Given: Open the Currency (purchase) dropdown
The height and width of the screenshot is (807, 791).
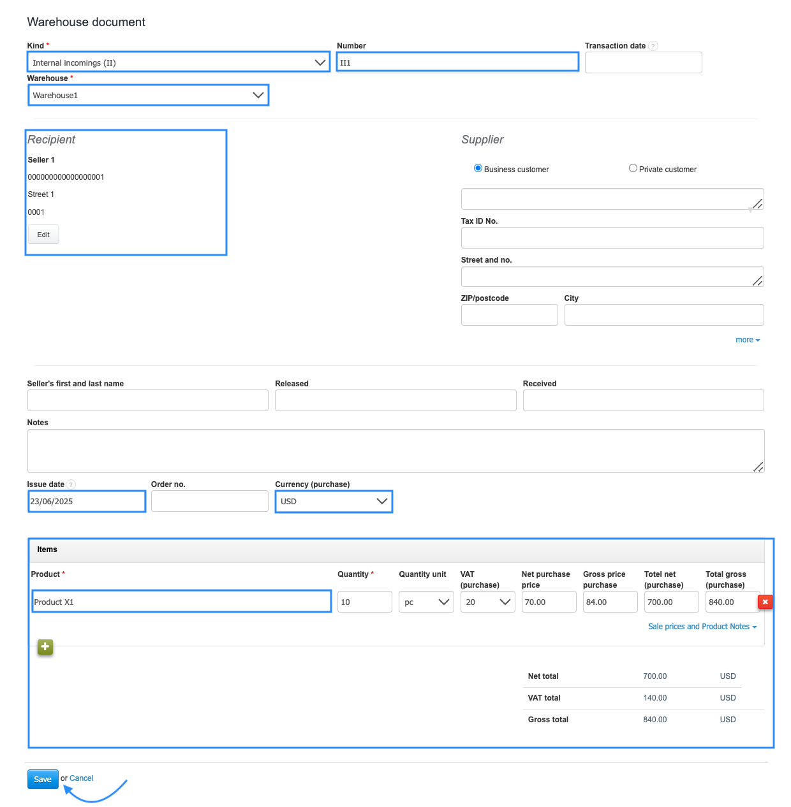Looking at the screenshot, I should 334,502.
